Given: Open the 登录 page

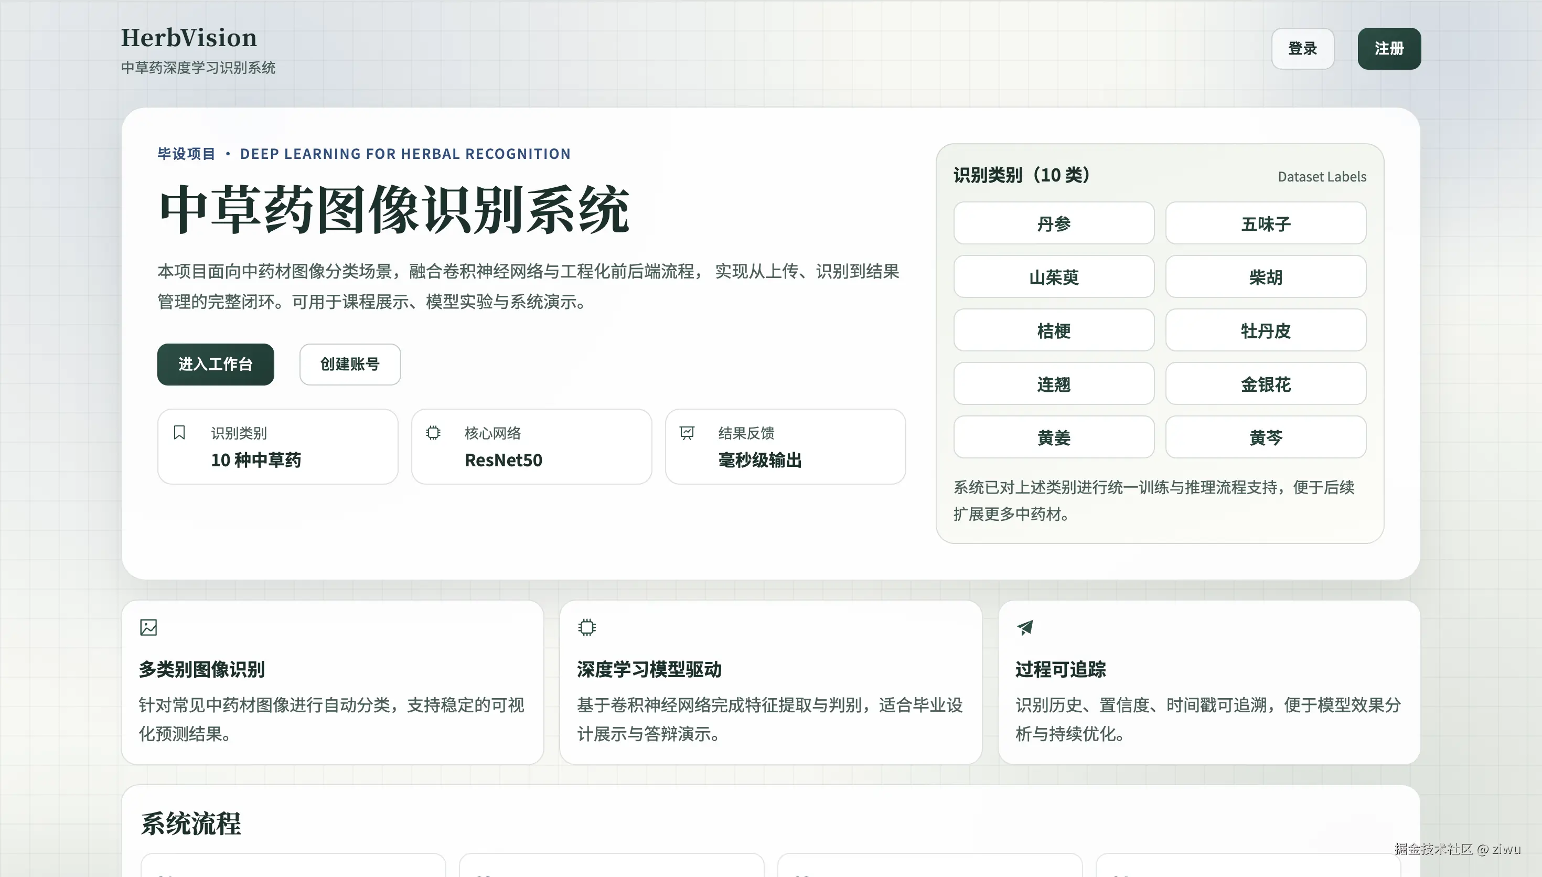Looking at the screenshot, I should click(x=1303, y=49).
